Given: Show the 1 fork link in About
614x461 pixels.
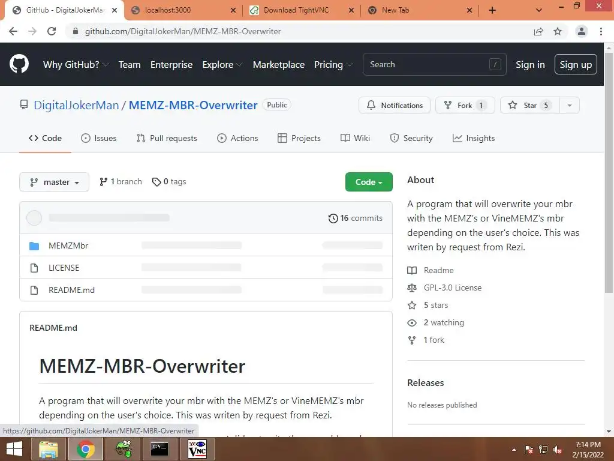Looking at the screenshot, I should point(426,340).
